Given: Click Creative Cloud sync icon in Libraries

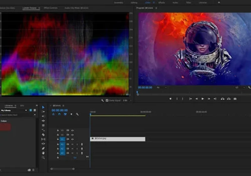Looking at the screenshot, I should (29, 170).
